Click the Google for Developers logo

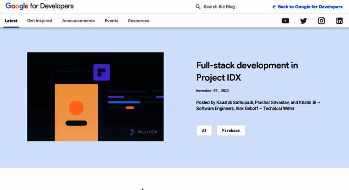coord(40,6)
